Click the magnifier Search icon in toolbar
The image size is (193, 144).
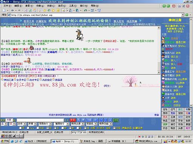click(40, 10)
